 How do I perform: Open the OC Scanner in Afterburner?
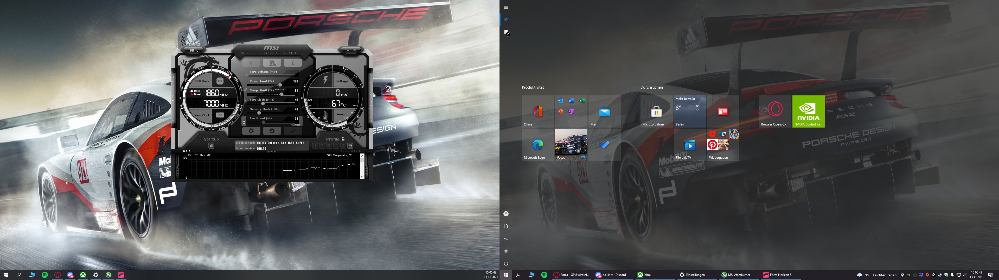tap(194, 50)
